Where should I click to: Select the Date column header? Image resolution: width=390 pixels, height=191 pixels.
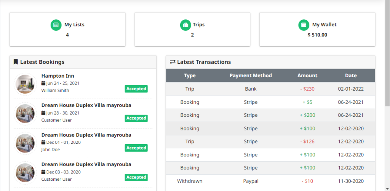(x=351, y=75)
